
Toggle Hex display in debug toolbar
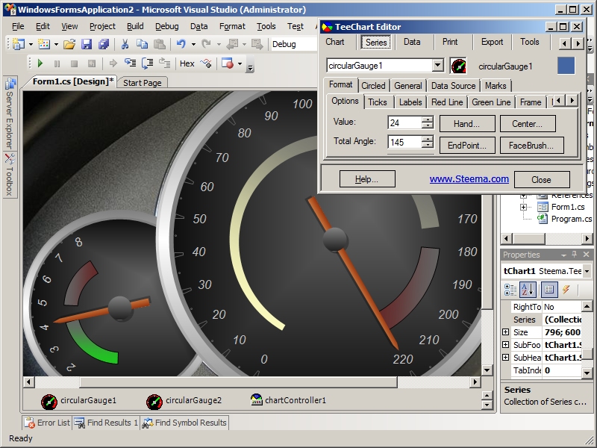(187, 63)
